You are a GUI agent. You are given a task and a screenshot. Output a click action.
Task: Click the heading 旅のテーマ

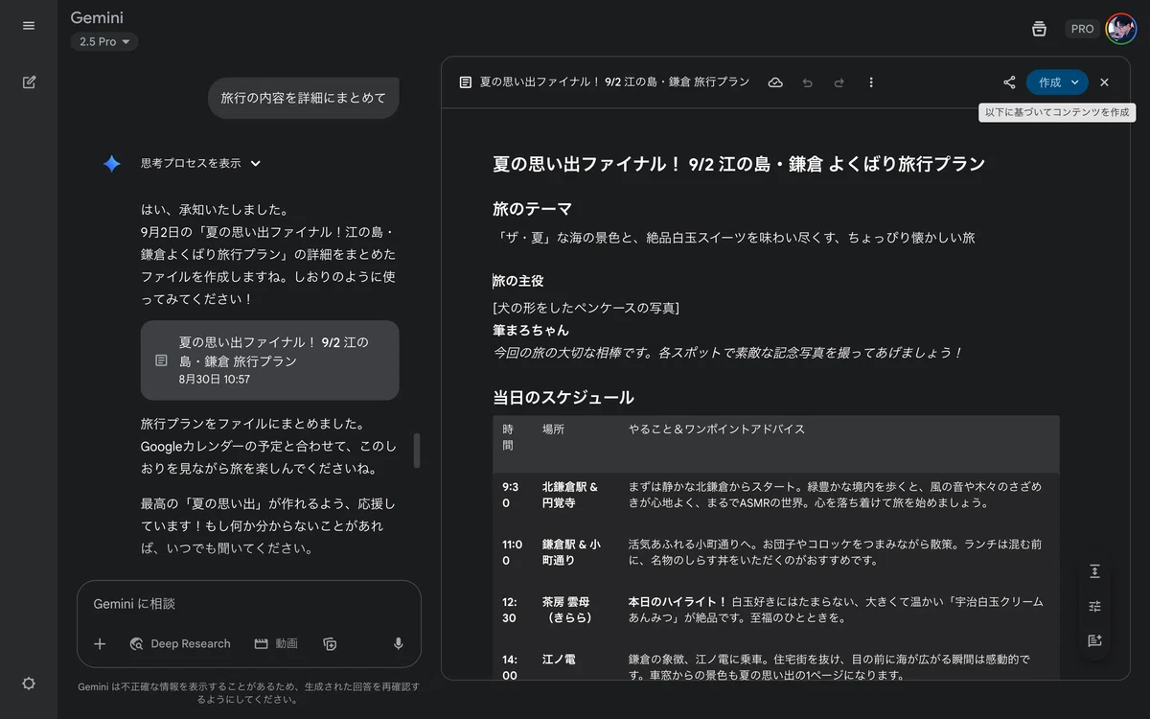(x=532, y=208)
